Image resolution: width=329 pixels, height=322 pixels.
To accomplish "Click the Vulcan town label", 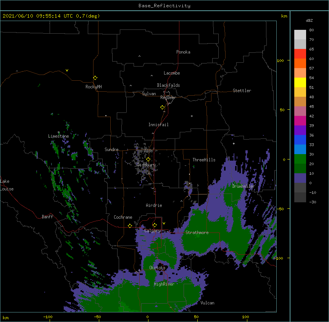I will [207, 303].
